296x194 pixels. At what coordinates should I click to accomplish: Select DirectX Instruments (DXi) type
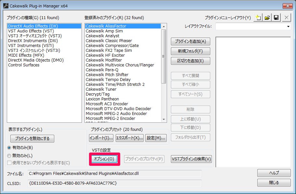pos(44,41)
